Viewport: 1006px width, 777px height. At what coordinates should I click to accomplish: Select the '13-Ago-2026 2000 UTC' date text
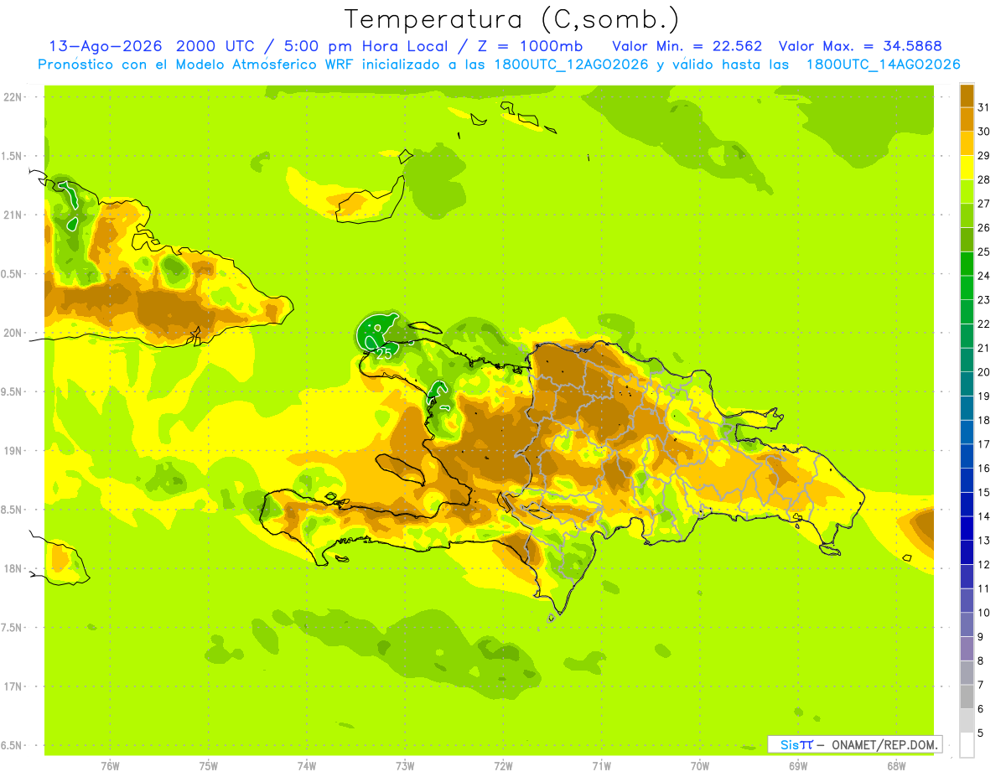(x=154, y=46)
